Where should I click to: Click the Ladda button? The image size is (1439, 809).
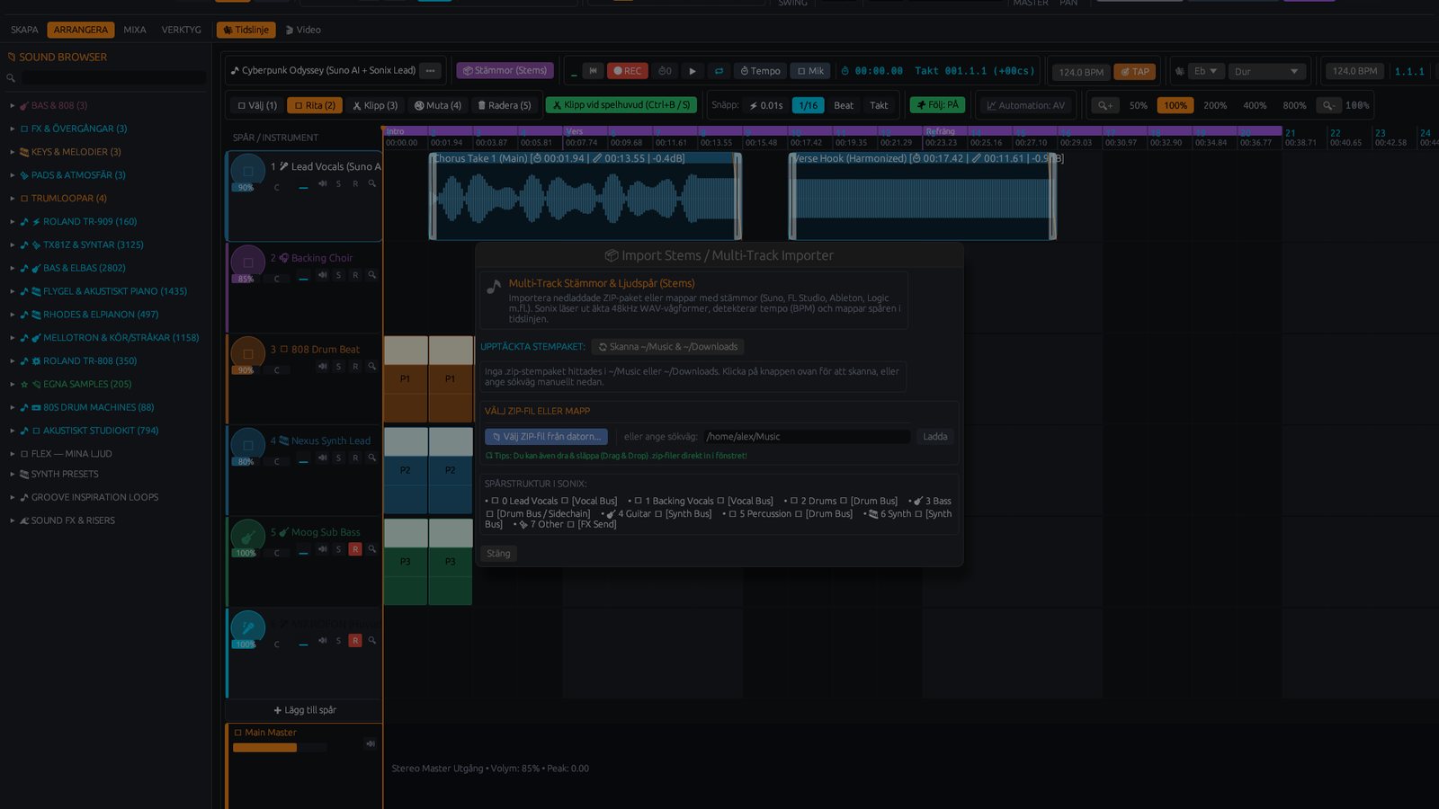click(935, 437)
